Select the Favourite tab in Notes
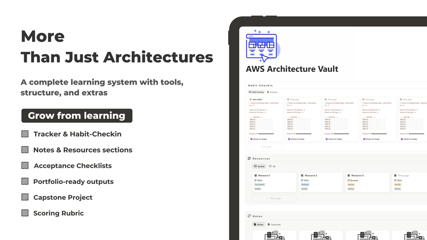Screen dimensions: 427x240 coord(274,224)
